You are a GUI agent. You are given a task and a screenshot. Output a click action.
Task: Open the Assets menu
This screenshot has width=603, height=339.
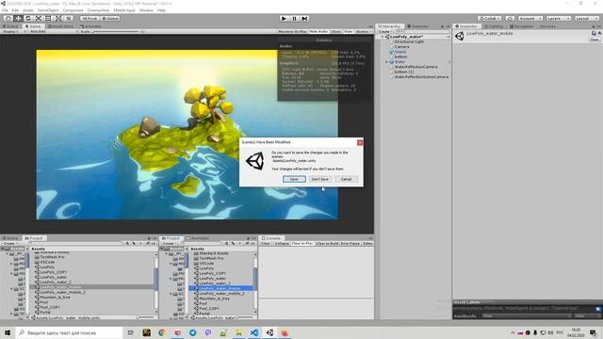pos(28,10)
